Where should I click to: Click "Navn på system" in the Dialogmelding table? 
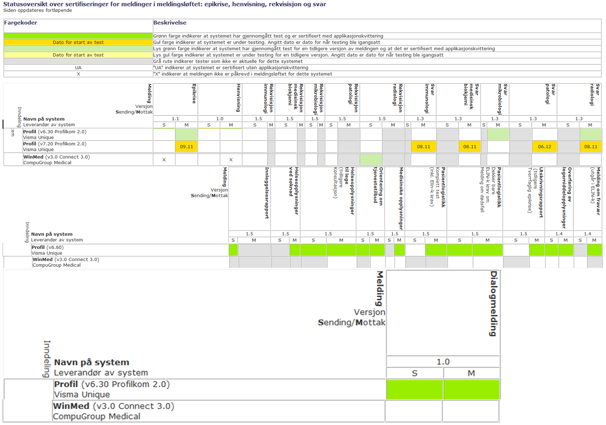click(x=91, y=362)
